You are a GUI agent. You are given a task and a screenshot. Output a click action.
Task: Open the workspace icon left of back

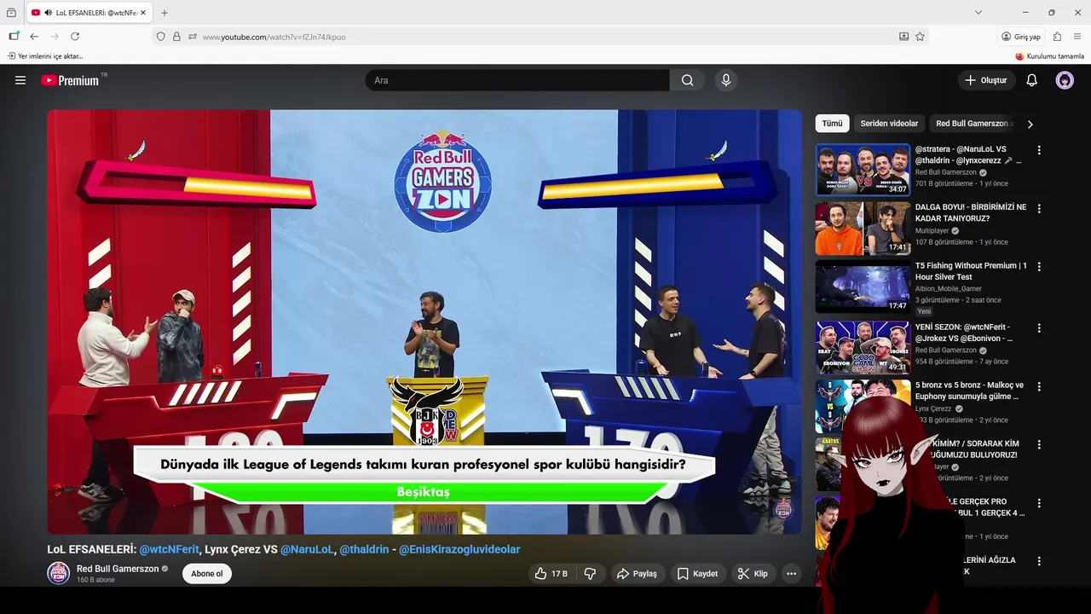(14, 37)
